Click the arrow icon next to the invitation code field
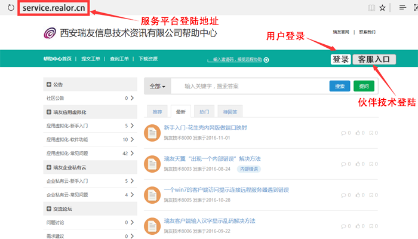Image resolution: width=418 pixels, height=239 pixels. click(x=266, y=60)
